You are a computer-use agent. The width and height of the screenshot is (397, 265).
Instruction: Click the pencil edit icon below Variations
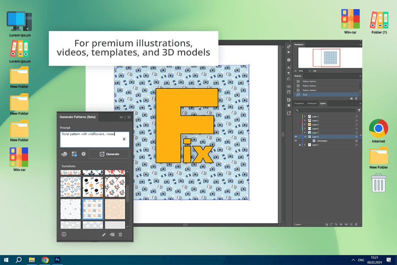104,235
